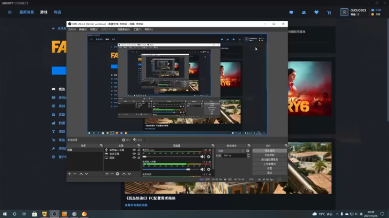Image resolution: width=389 pixels, height=218 pixels.
Task: Pop out the Controls dock panel
Action: click(286, 146)
